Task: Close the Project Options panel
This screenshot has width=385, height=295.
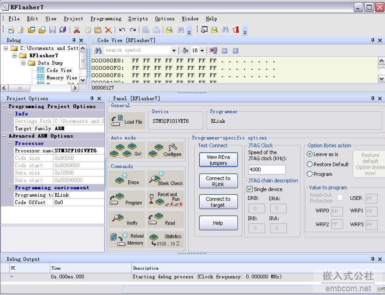Action: pos(99,98)
